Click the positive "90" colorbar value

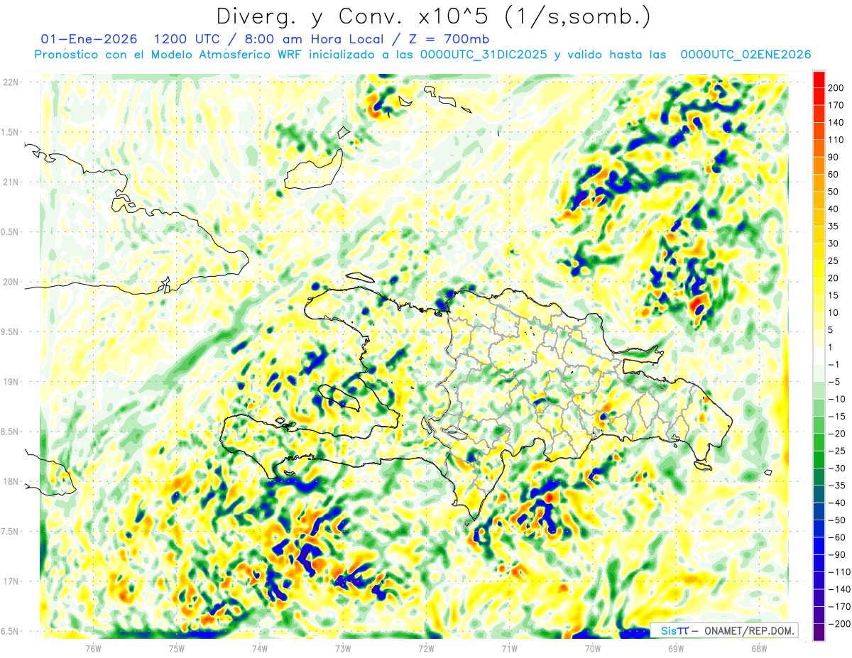(x=834, y=157)
